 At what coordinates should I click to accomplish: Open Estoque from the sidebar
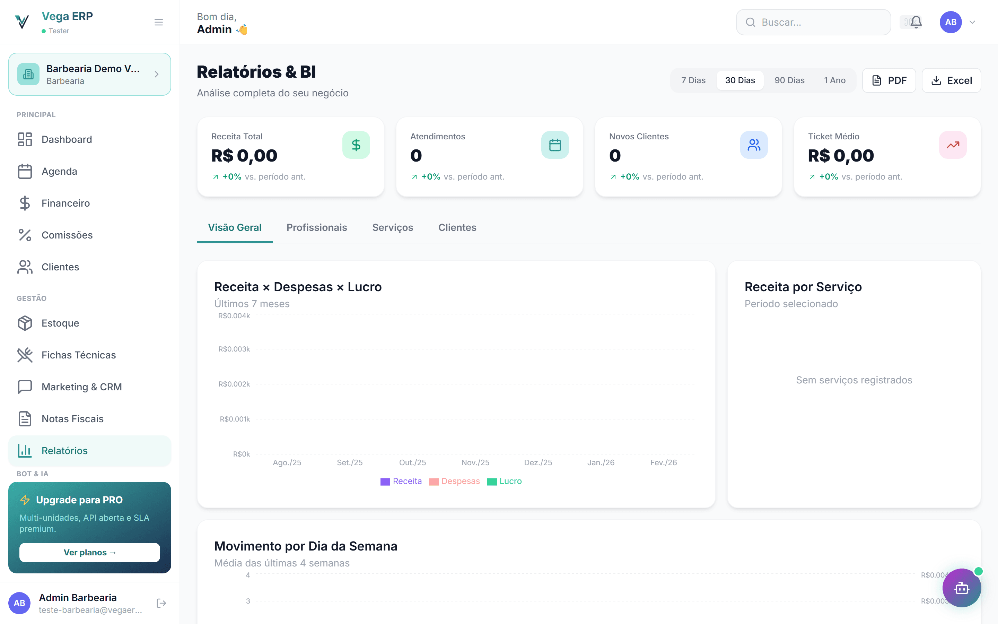(x=60, y=323)
